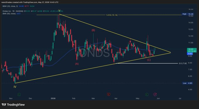
Task: Select the 1.618 (15.14) level label
Action: tap(112, 15)
